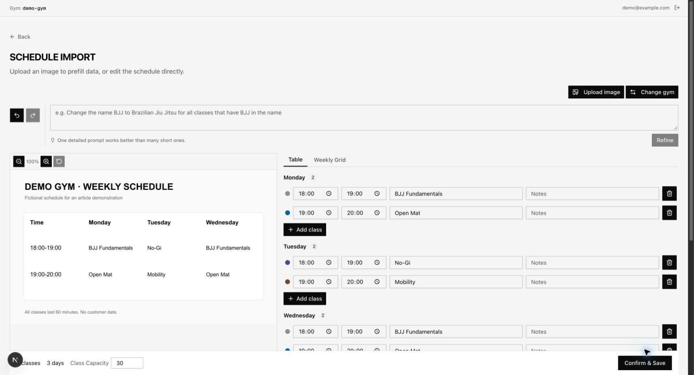The image size is (694, 375).
Task: Pick the purple color dot for No-Gi
Action: point(288,263)
